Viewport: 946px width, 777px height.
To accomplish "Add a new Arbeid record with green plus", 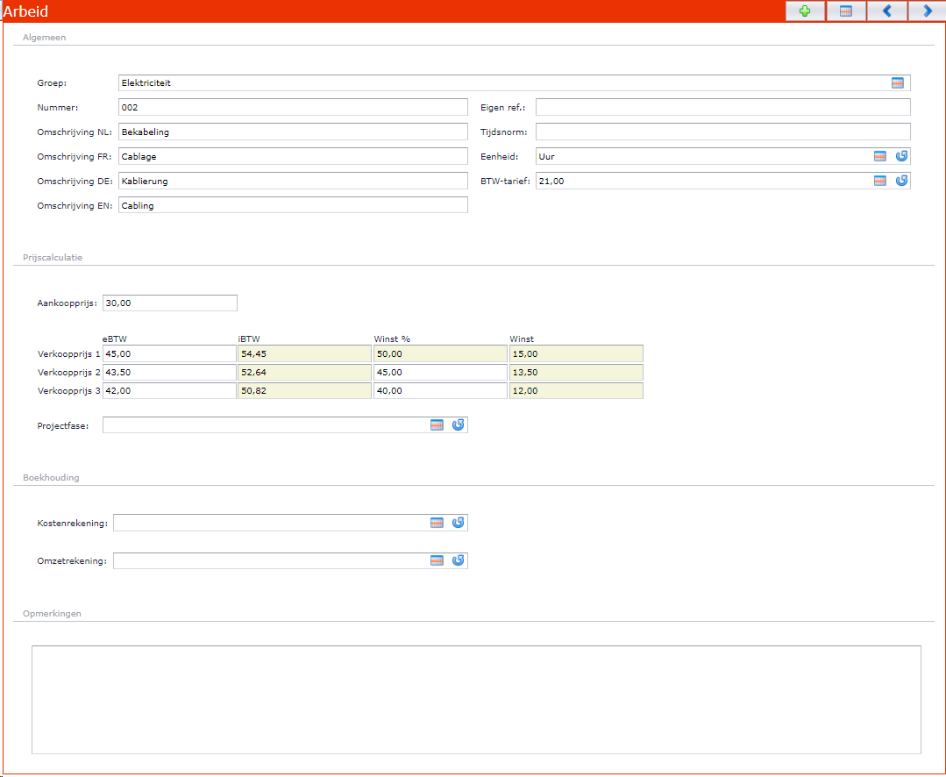I will click(805, 11).
